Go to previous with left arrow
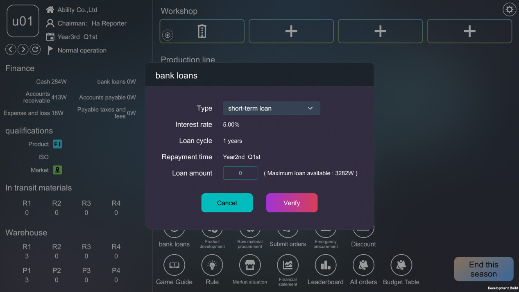Screen dimensions: 519x292 (x=11, y=50)
